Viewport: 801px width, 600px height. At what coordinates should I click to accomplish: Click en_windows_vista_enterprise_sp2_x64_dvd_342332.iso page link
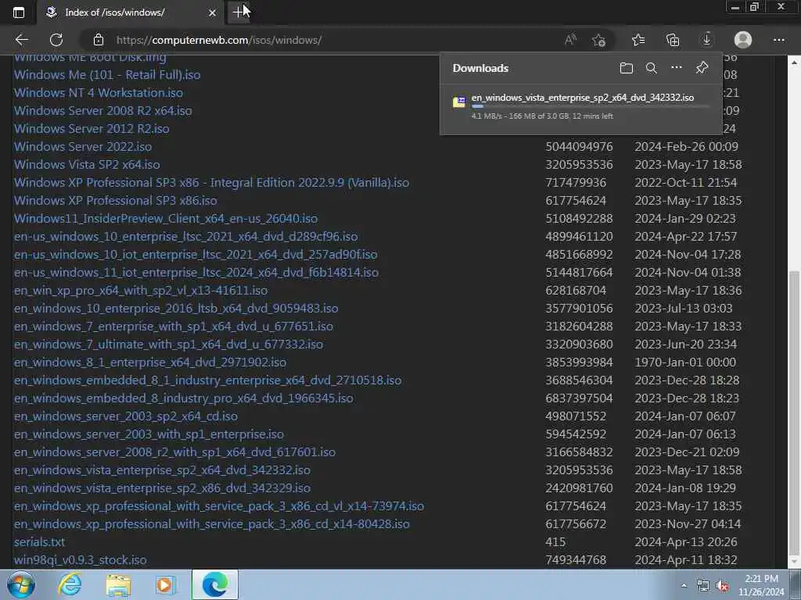click(x=162, y=470)
